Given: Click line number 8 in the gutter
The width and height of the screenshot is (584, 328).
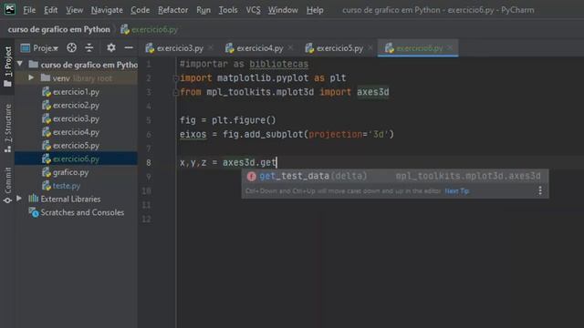Looking at the screenshot, I should pos(149,162).
